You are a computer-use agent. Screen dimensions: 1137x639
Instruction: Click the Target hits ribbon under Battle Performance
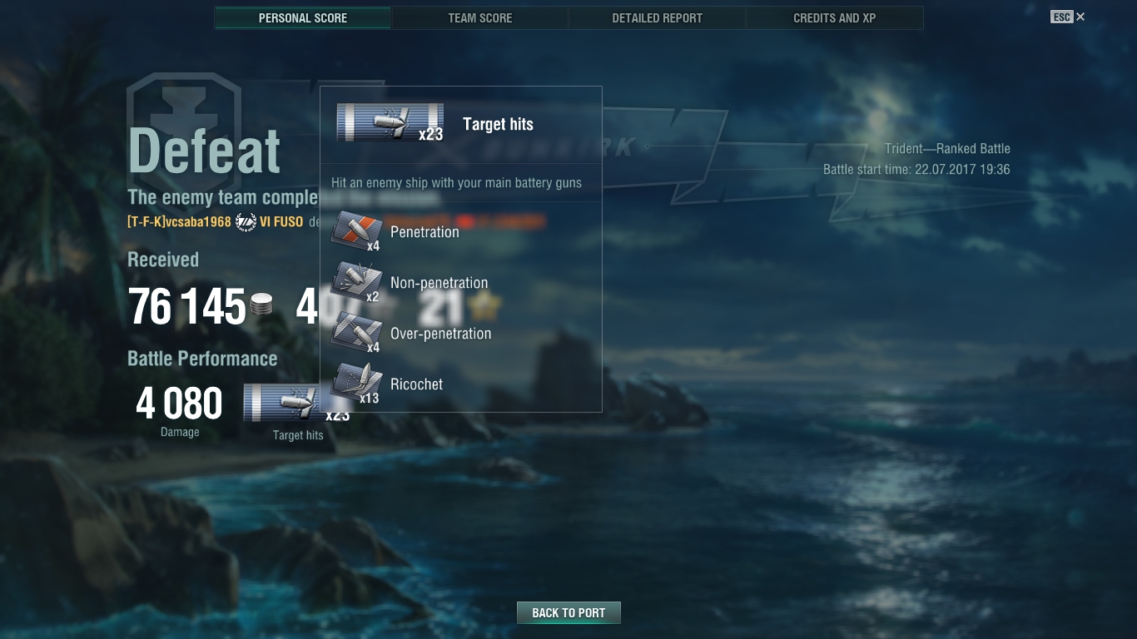click(296, 403)
